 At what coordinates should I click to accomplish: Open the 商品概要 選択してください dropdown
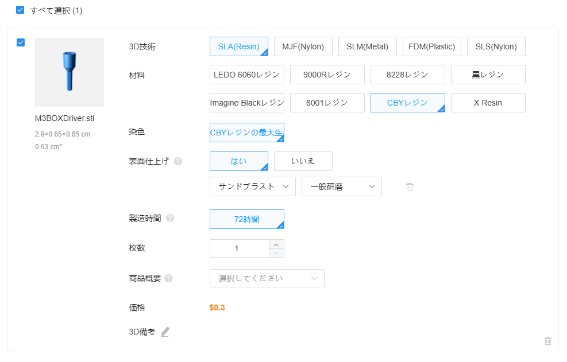click(x=267, y=278)
